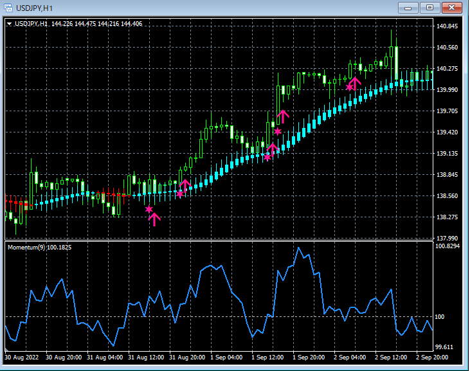Expand the chart dropdown triangle beside USDJPY,H1
This screenshot has width=470, height=371.
[x=9, y=24]
